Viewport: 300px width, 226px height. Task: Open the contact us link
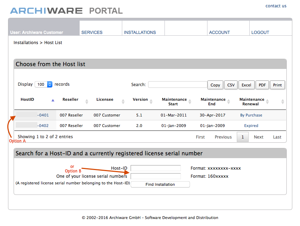276,6
